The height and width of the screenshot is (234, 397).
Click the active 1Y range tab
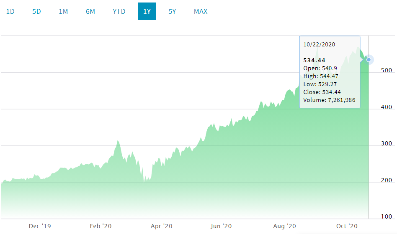(x=147, y=11)
